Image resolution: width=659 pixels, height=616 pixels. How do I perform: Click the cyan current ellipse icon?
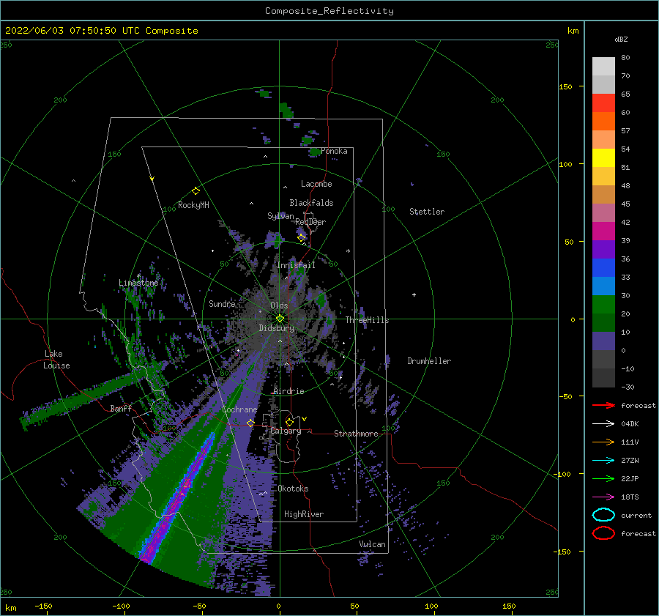click(603, 515)
